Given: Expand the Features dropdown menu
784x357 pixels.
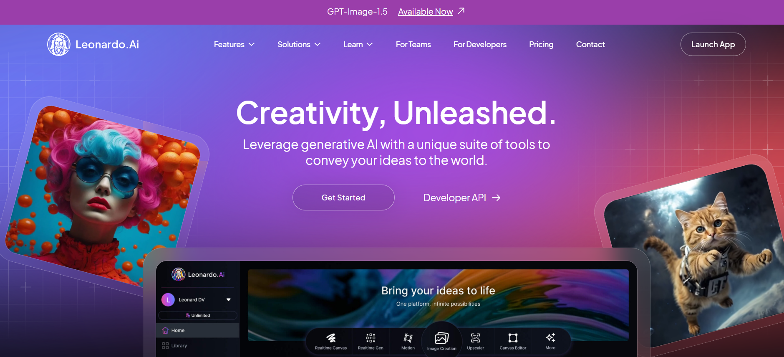Looking at the screenshot, I should pyautogui.click(x=234, y=44).
